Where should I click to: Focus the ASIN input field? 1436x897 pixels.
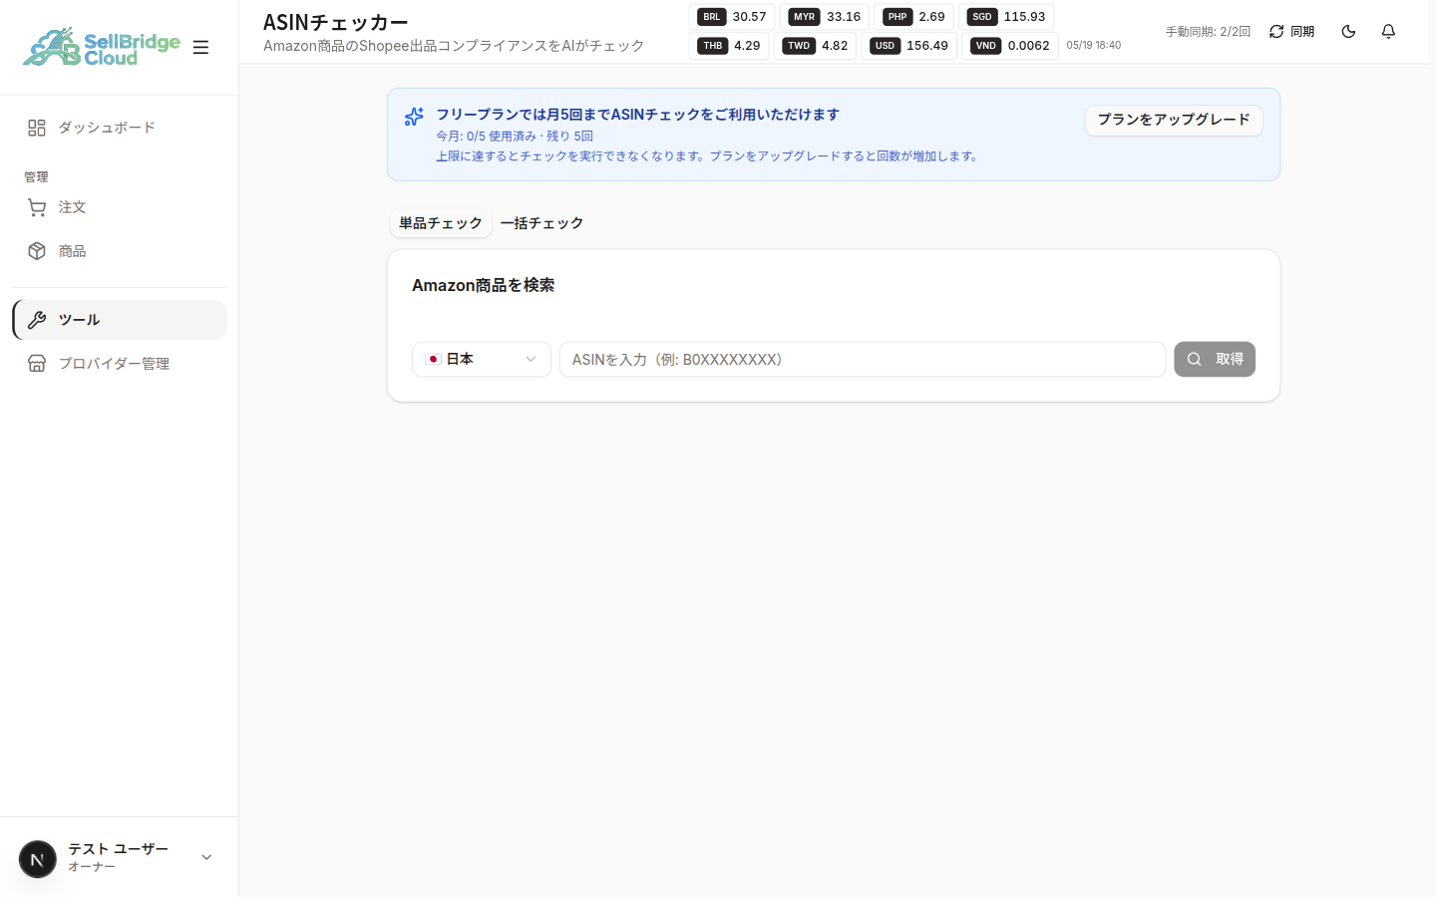[x=863, y=360]
